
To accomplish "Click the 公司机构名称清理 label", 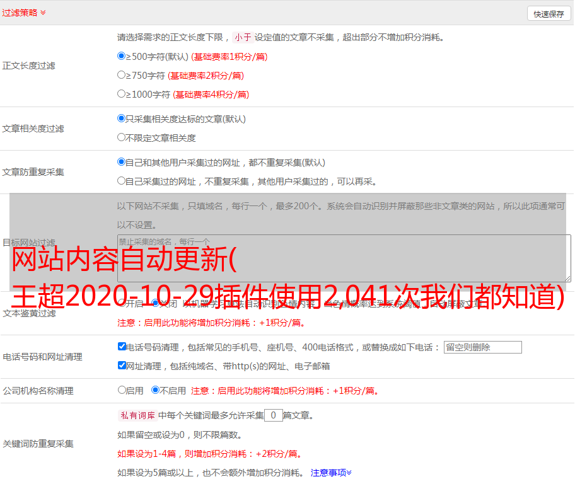I will pyautogui.click(x=38, y=391).
